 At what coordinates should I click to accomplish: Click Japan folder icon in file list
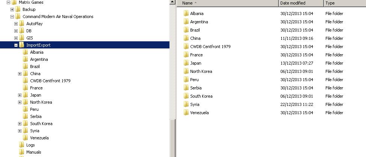pos(186,63)
